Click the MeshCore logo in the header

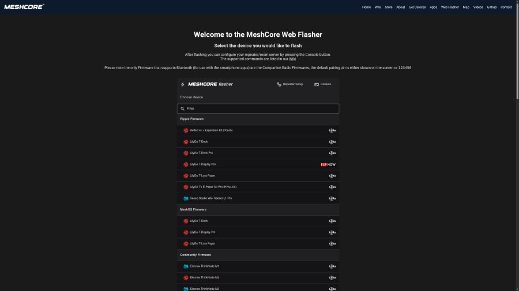coord(24,6)
